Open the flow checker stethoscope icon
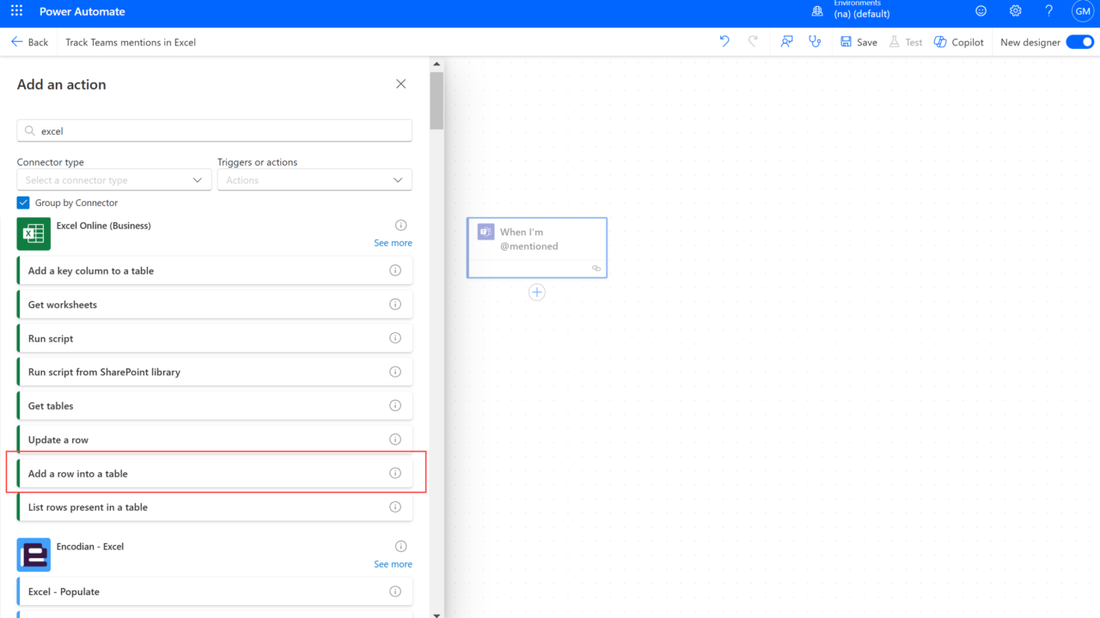 (816, 41)
